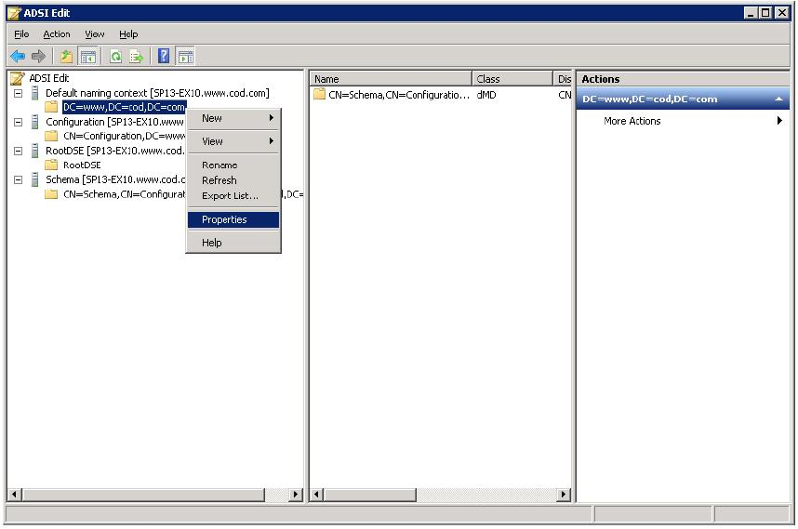Click list pane scrollbar right arrow
This screenshot has width=798, height=529.
coord(563,495)
